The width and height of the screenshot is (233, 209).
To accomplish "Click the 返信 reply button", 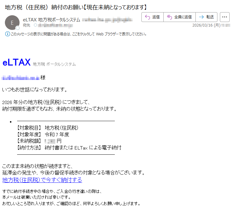I will click(x=152, y=17).
